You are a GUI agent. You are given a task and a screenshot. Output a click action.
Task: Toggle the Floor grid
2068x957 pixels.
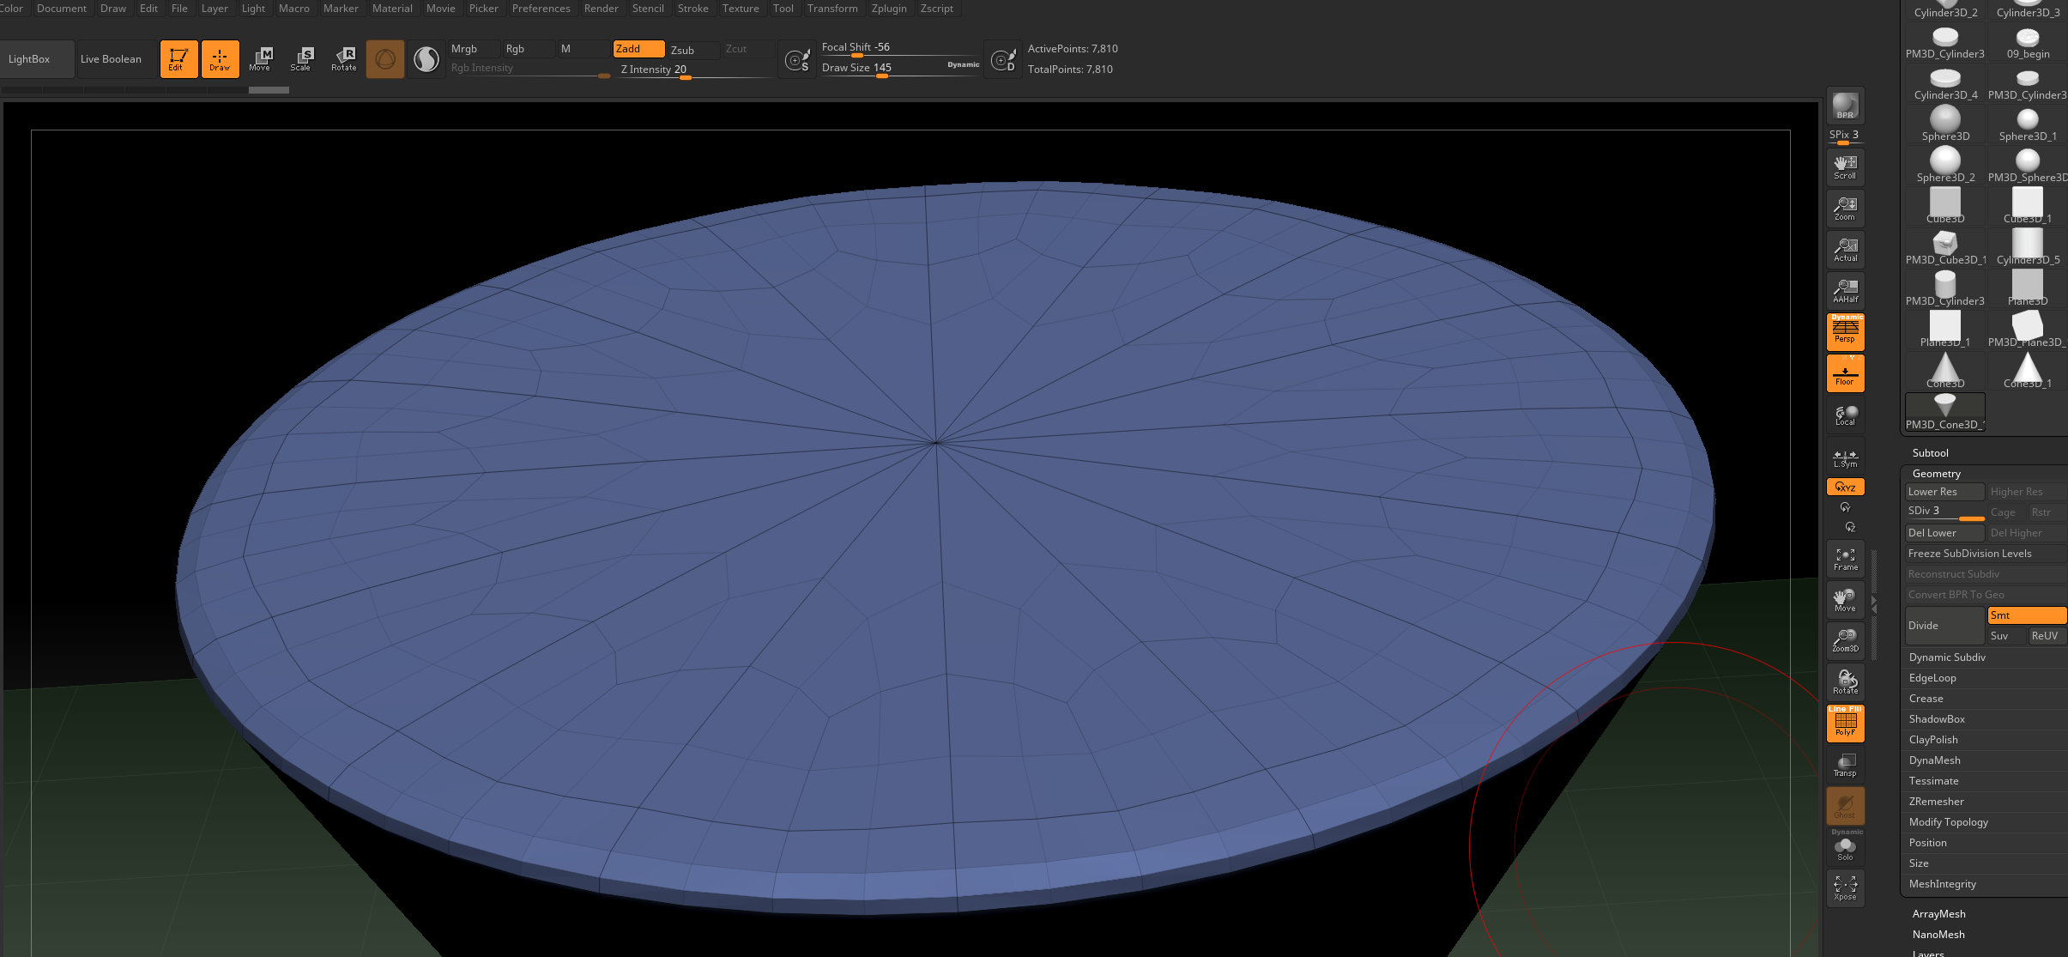1845,373
